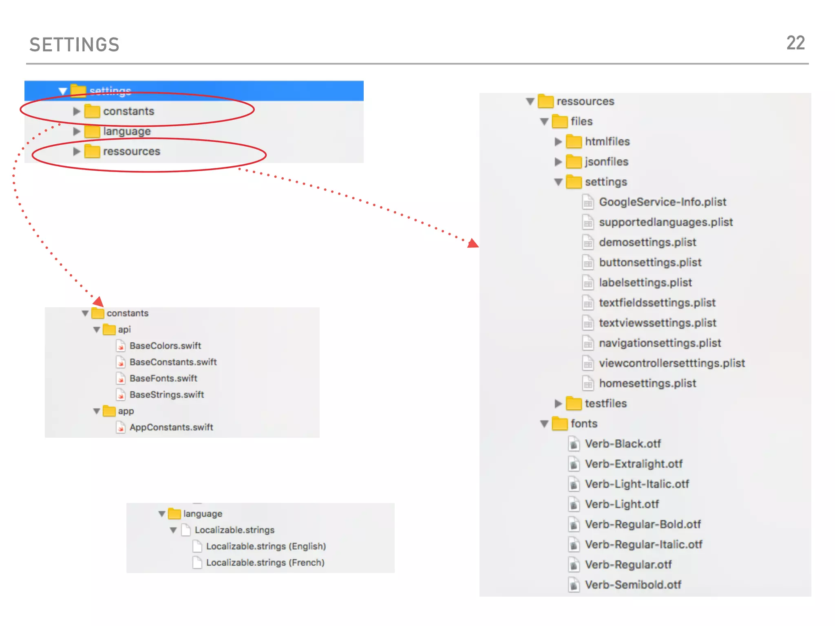
Task: Select navigationsettings.plist file entry
Action: (660, 343)
